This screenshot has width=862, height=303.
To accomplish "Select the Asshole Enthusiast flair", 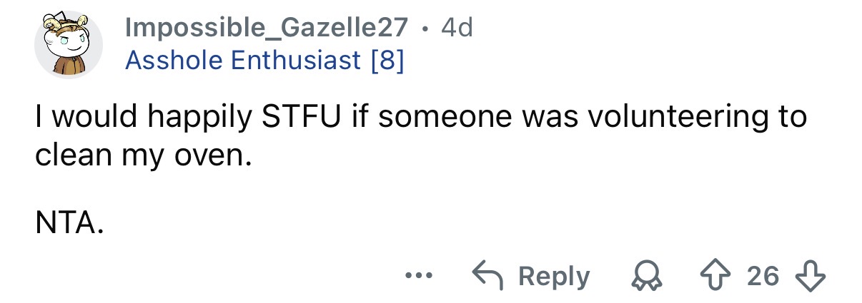I will (264, 60).
